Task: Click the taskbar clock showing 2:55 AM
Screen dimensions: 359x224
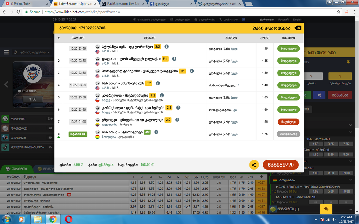Action: (x=346, y=219)
